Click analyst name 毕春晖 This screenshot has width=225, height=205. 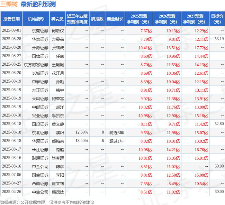point(58,158)
